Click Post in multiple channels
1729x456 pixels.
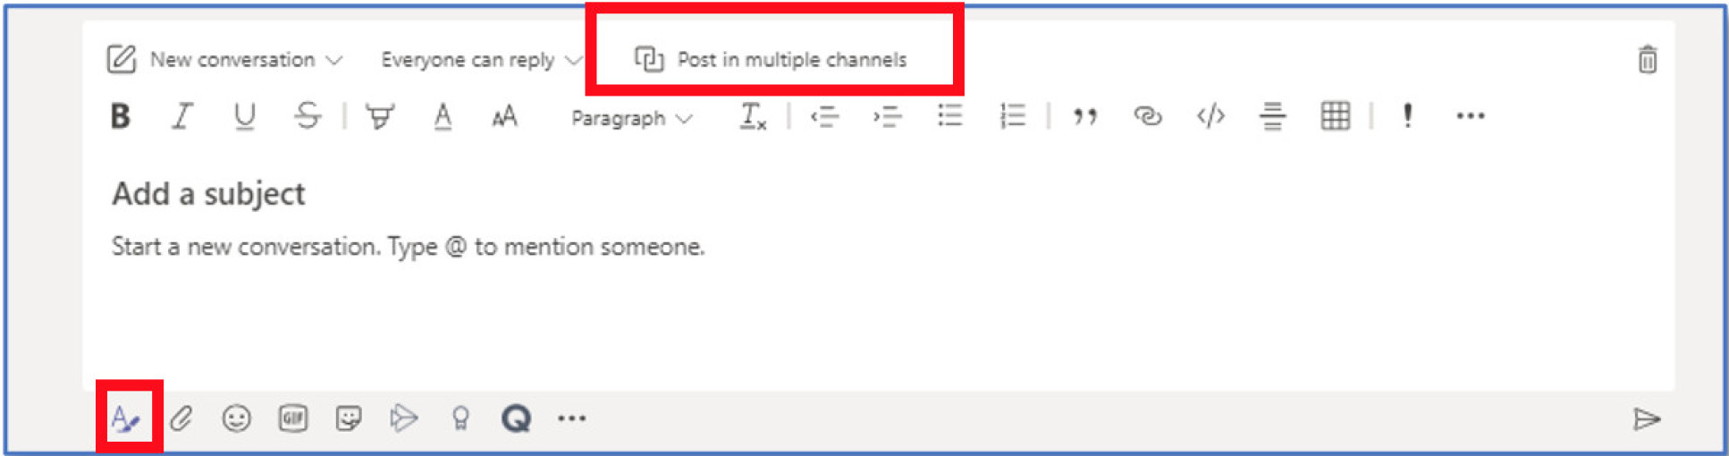772,60
